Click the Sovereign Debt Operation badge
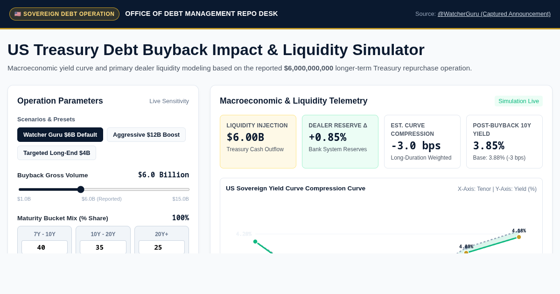The width and height of the screenshot is (560, 294). 64,14
